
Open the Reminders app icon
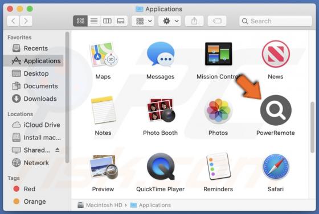(x=218, y=166)
